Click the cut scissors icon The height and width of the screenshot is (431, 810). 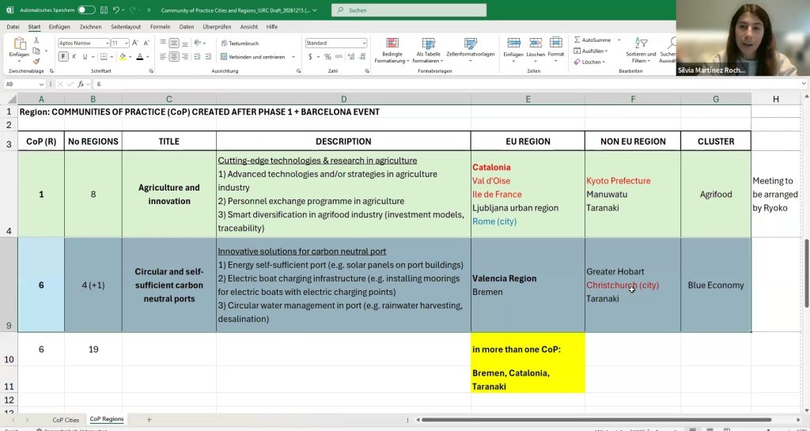click(36, 42)
